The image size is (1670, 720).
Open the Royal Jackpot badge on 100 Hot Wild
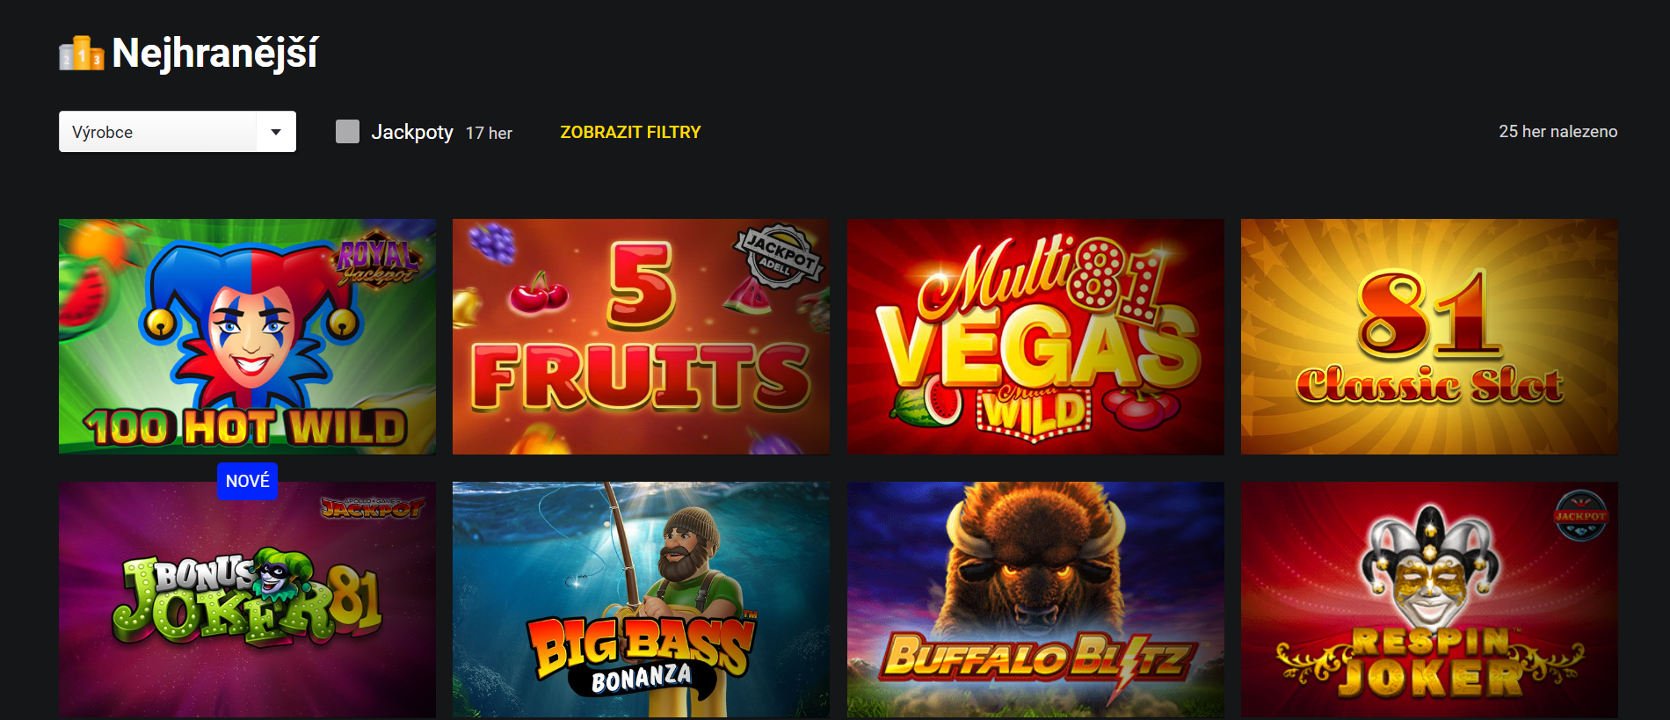(x=378, y=262)
